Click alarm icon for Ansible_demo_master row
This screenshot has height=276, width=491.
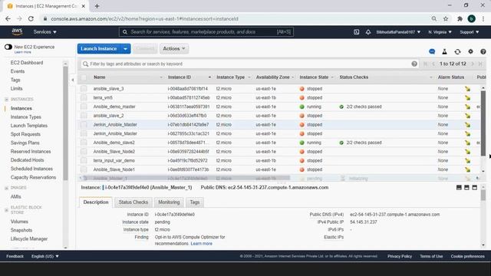(x=467, y=107)
